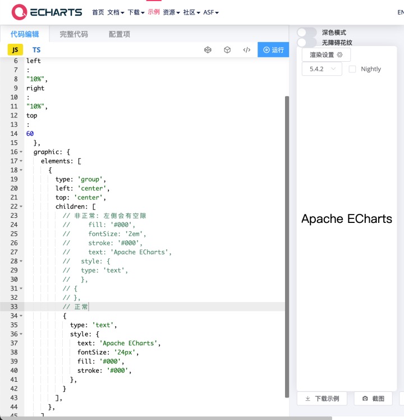404x420 pixels.
Task: Open 渲染设置 render settings
Action: pyautogui.click(x=326, y=55)
